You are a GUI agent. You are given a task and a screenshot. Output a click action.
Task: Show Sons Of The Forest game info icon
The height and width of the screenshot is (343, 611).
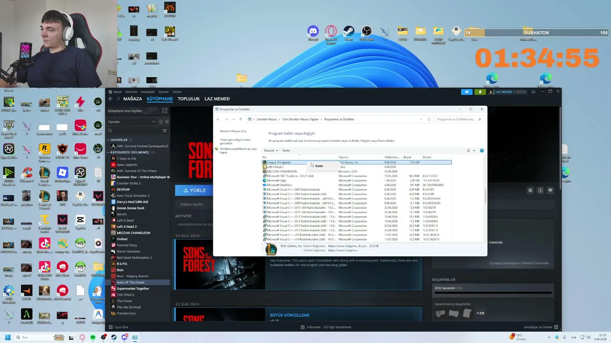[540, 190]
